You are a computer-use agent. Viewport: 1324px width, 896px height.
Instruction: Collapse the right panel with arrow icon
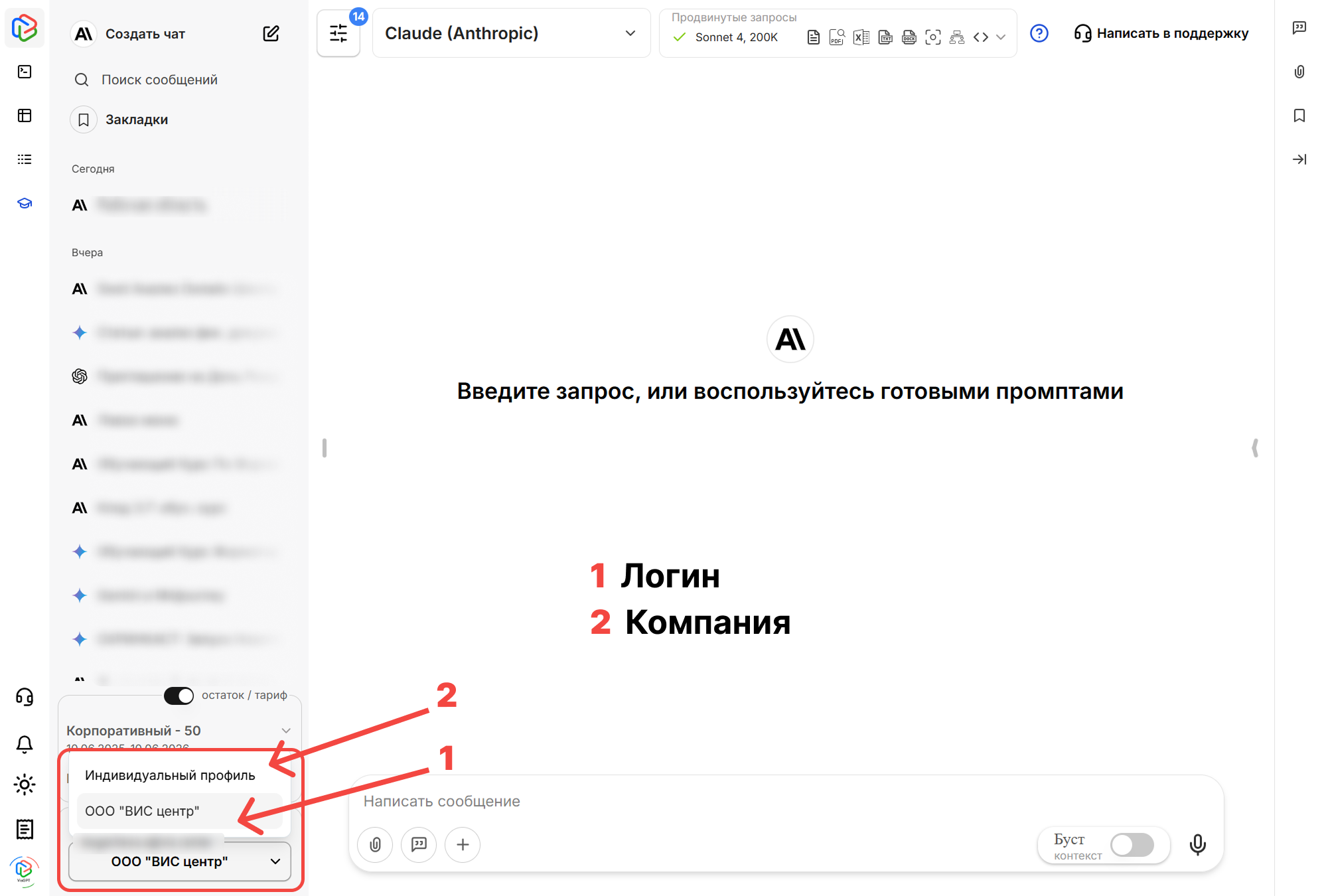[x=1299, y=159]
